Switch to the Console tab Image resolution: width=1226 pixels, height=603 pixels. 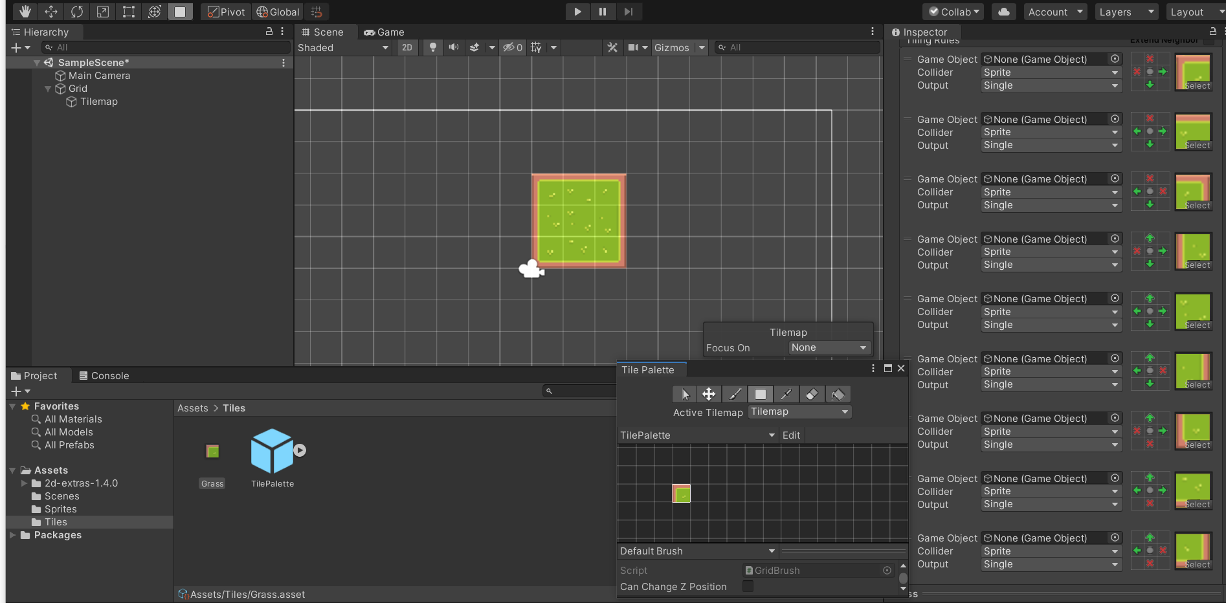click(104, 375)
